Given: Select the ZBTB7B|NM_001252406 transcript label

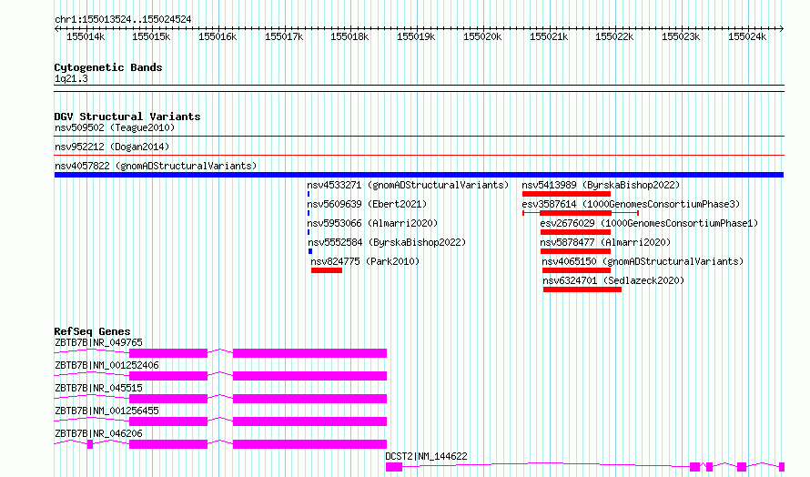Looking at the screenshot, I should [106, 365].
